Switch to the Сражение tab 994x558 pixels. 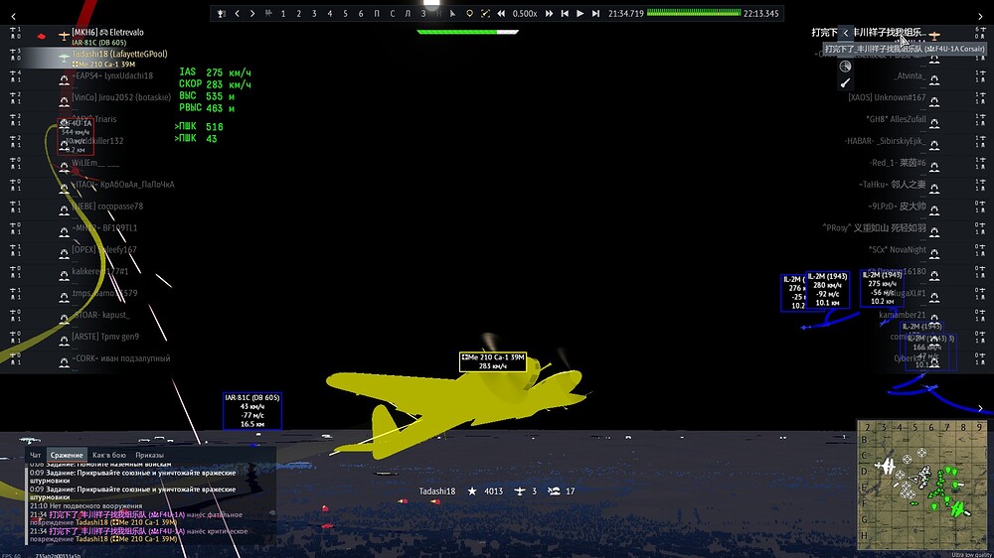(x=67, y=455)
